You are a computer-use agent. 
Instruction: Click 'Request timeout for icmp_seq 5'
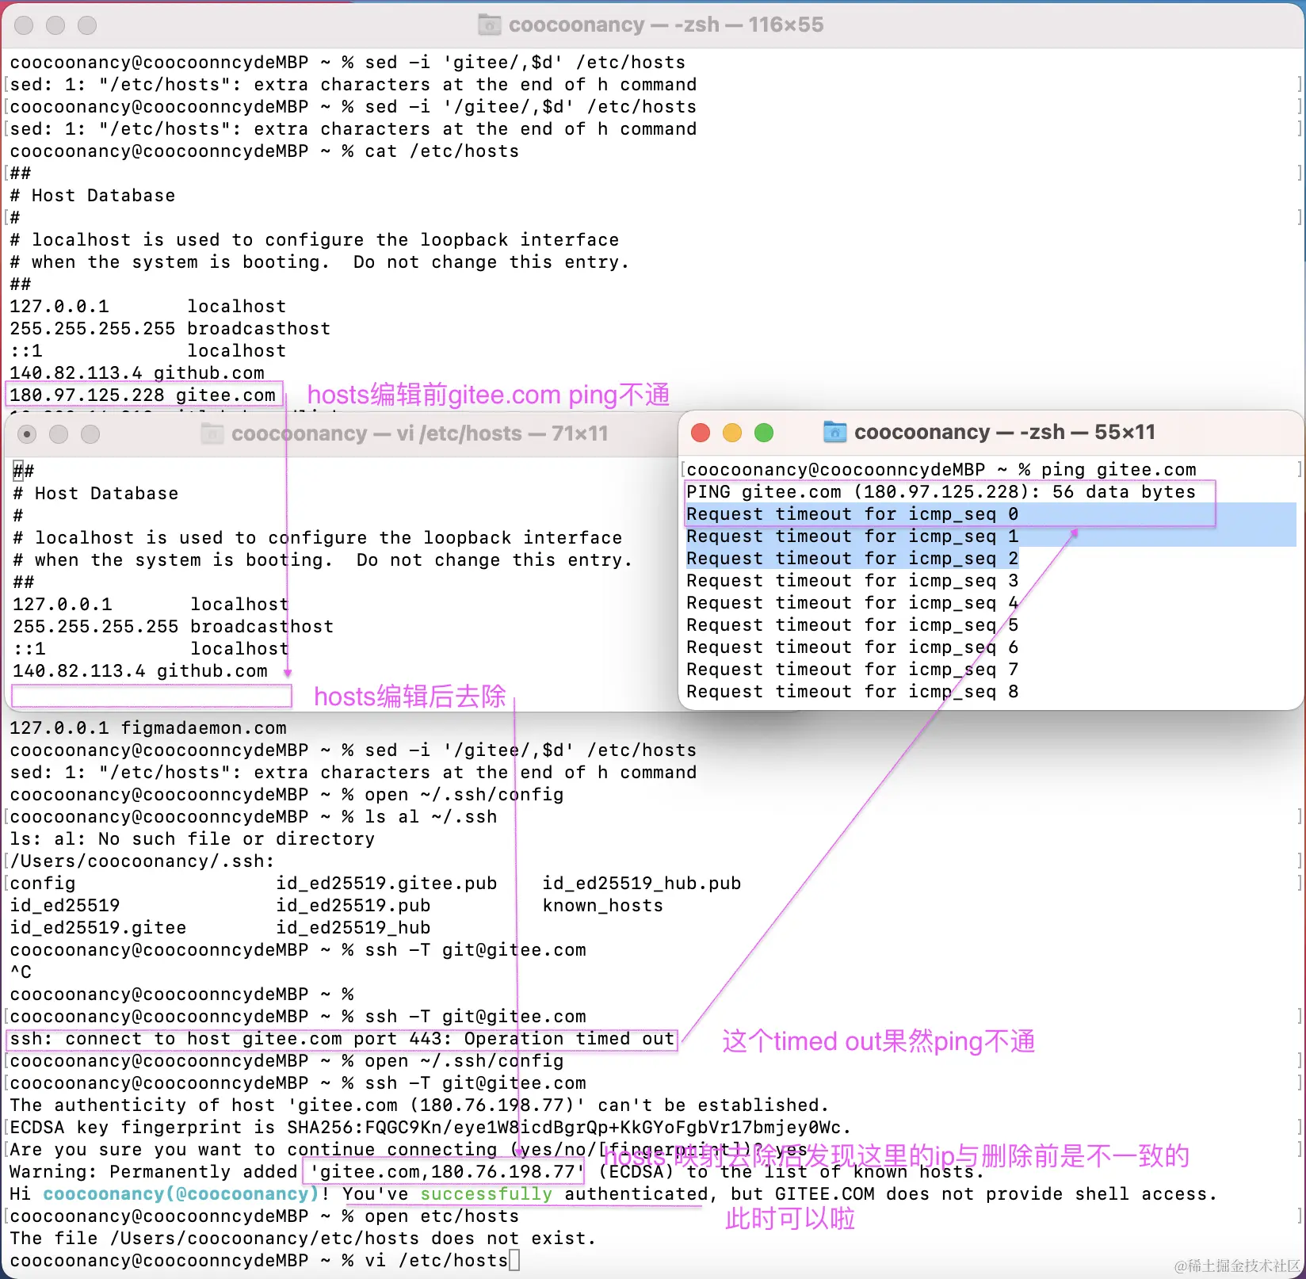[853, 625]
